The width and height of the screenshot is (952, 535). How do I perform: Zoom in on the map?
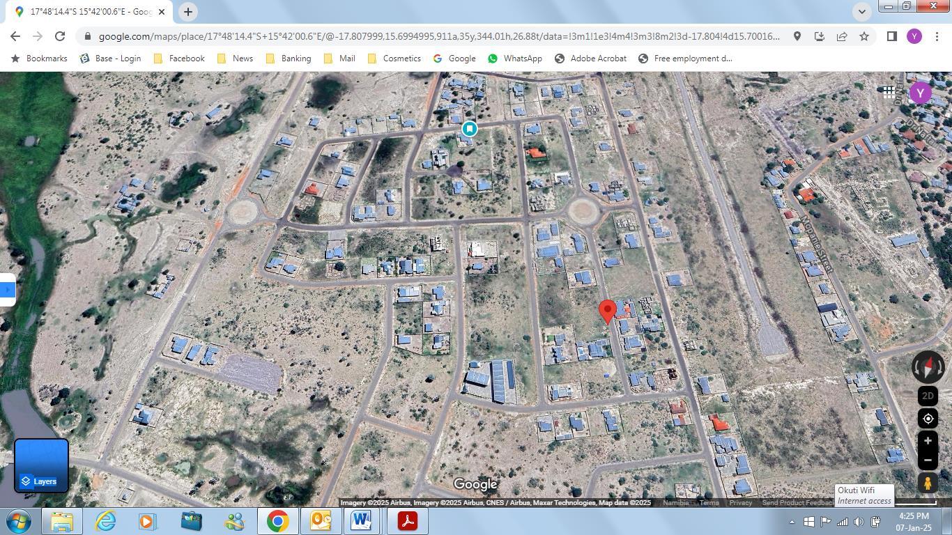coord(928,441)
